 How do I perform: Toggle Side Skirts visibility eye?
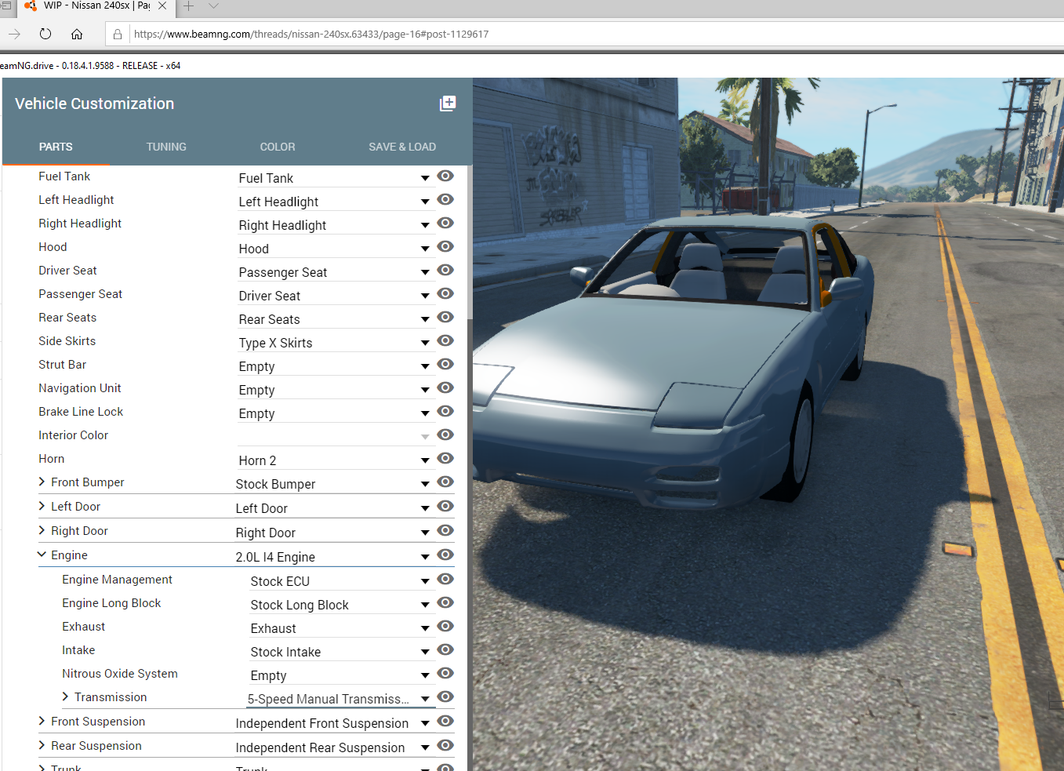(445, 341)
